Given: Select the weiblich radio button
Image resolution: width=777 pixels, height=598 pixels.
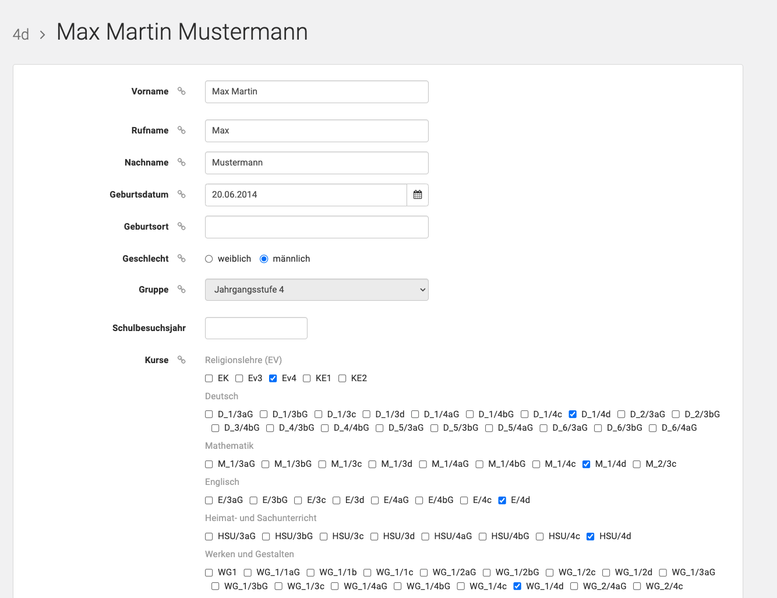Looking at the screenshot, I should (209, 259).
